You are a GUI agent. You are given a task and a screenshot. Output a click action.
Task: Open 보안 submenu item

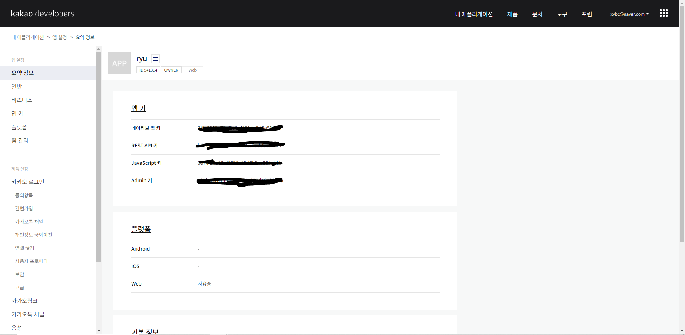[20, 274]
